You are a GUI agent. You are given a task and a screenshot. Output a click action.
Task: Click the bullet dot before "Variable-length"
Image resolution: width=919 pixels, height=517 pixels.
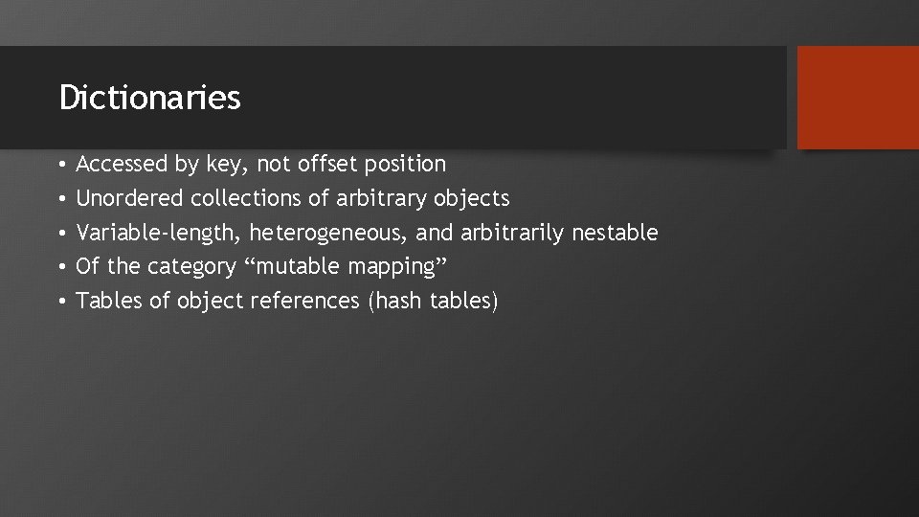coord(60,233)
